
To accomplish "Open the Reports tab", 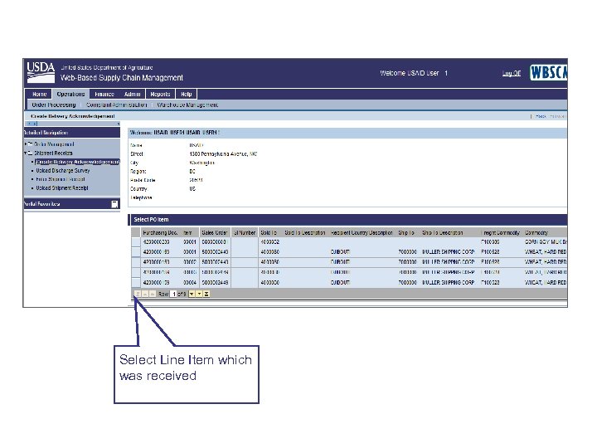I will [160, 94].
